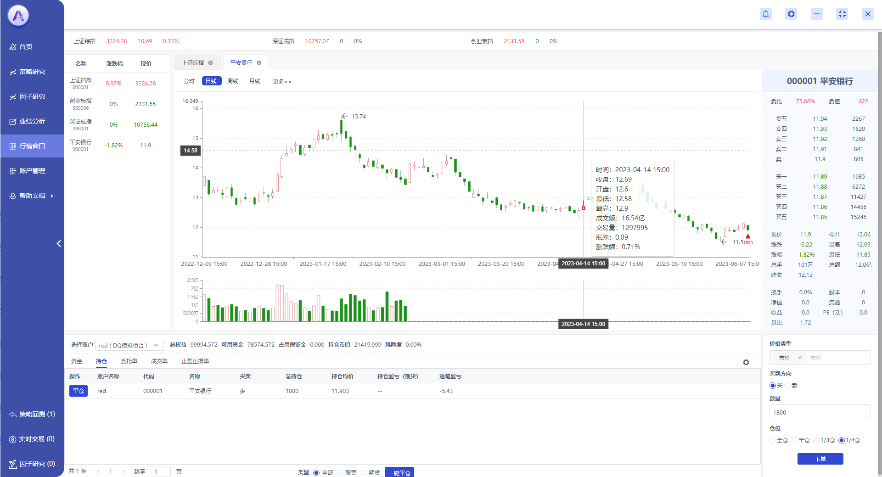Open 策略研究 in the sidebar
Screen dimensions: 882x477
[32, 72]
